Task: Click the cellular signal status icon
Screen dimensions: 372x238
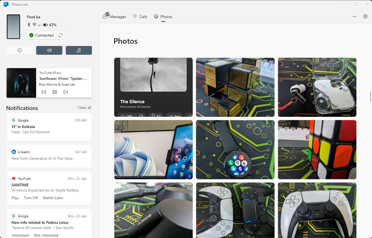Action: (x=40, y=25)
